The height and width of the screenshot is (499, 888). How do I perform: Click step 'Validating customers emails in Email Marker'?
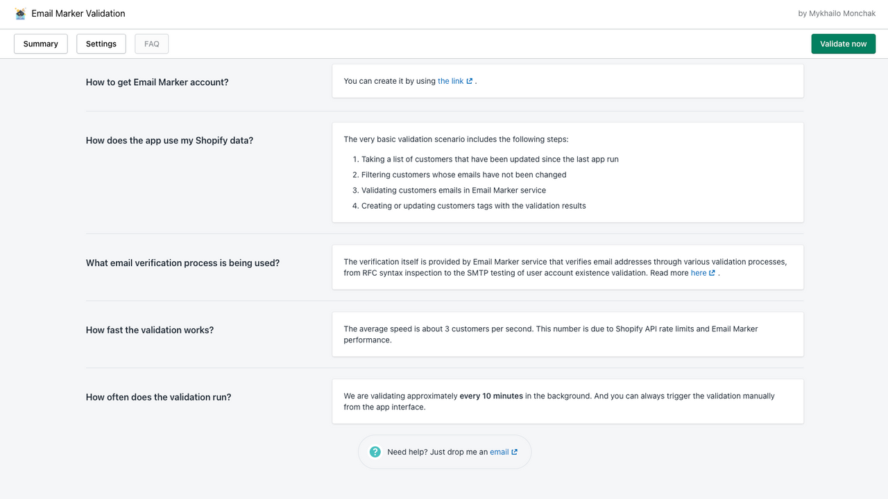point(454,190)
